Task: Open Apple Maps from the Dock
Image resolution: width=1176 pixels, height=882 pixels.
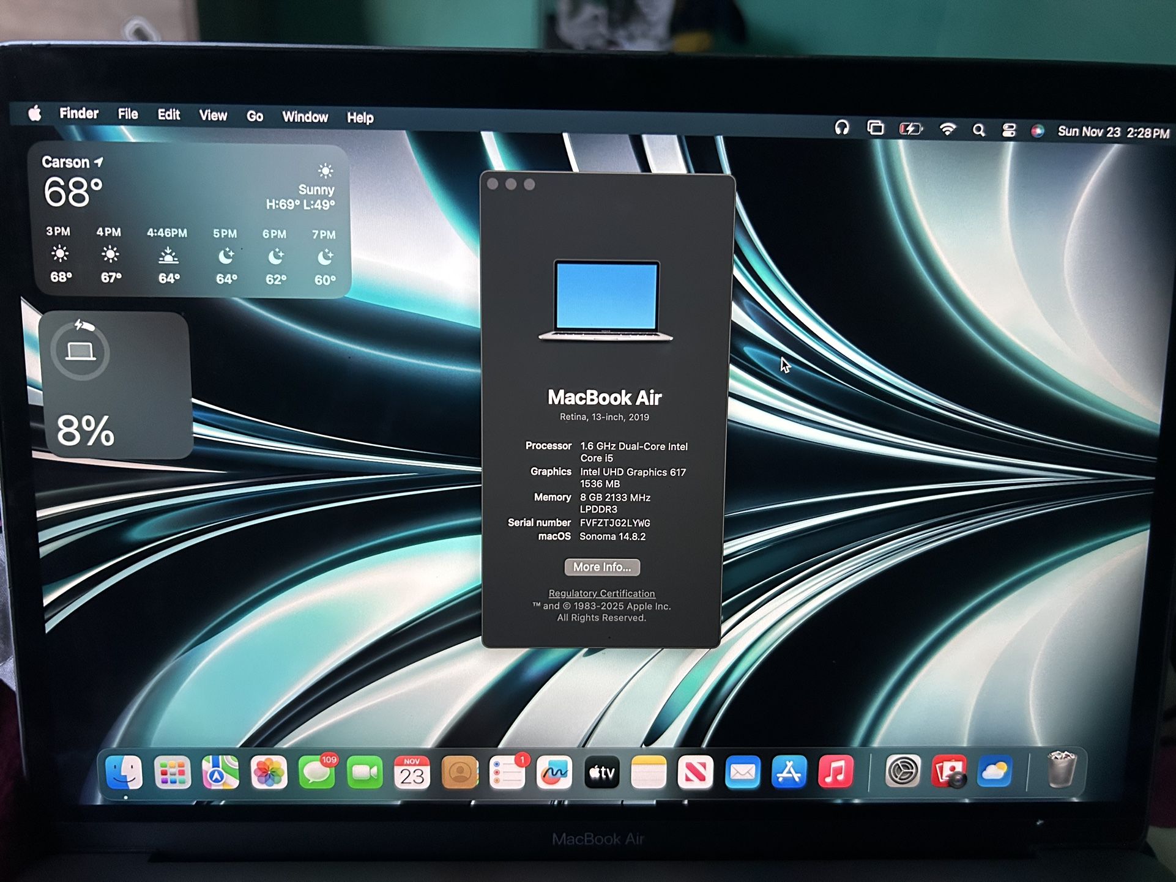Action: pos(221,773)
